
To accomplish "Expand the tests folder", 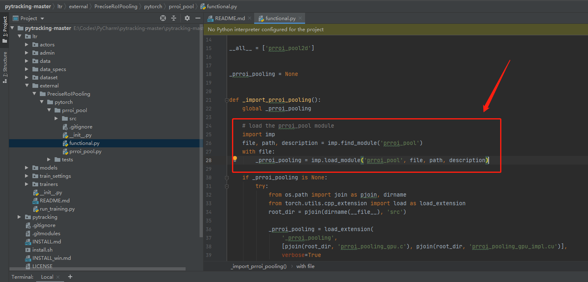I will tap(48, 159).
